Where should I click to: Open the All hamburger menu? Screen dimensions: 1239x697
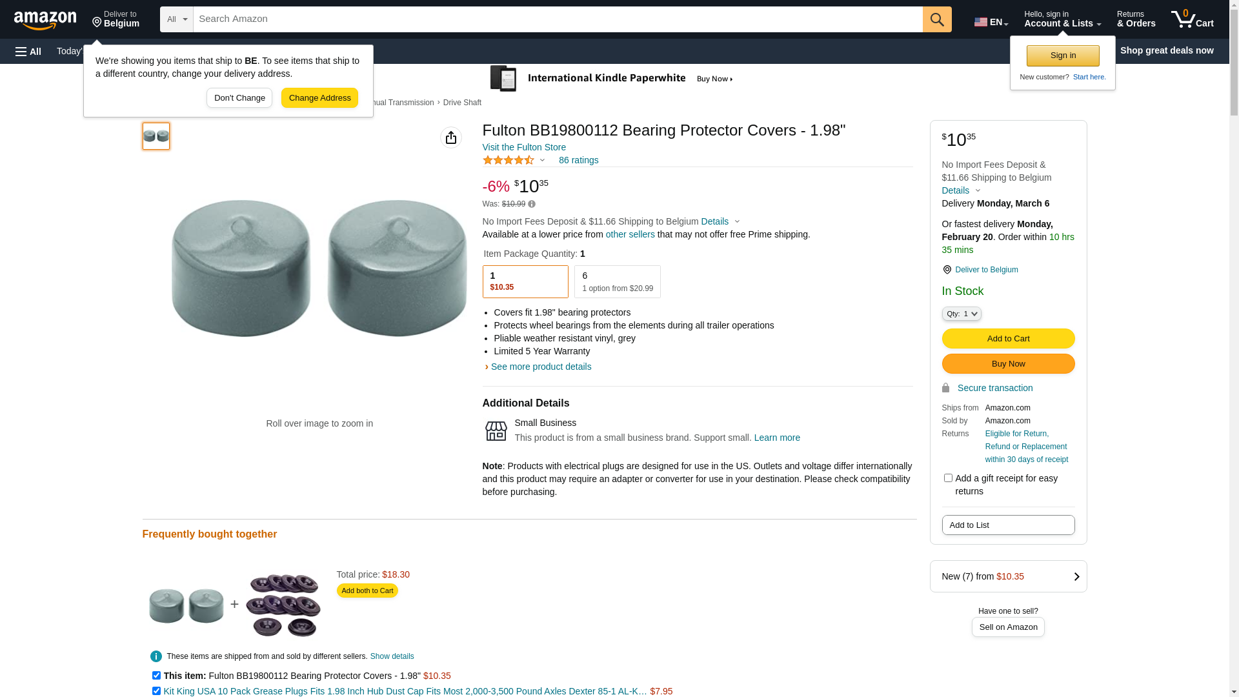tap(28, 51)
